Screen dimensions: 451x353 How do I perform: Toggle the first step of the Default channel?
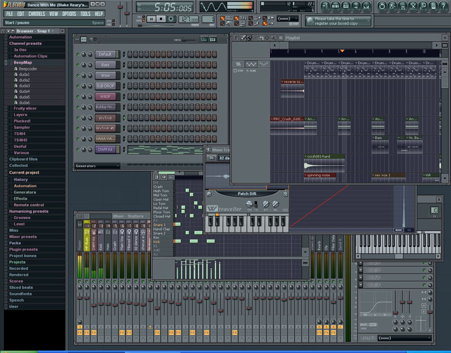click(129, 54)
